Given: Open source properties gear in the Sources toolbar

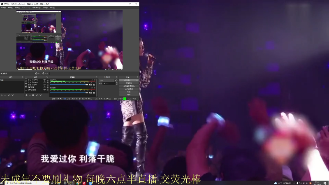Looking at the screenshot, I should click(33, 95).
